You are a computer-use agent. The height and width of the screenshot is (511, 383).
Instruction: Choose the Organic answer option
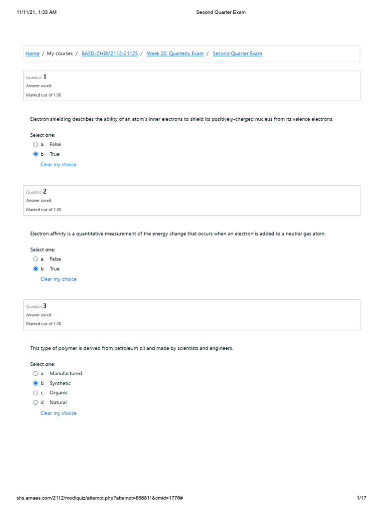(x=35, y=393)
